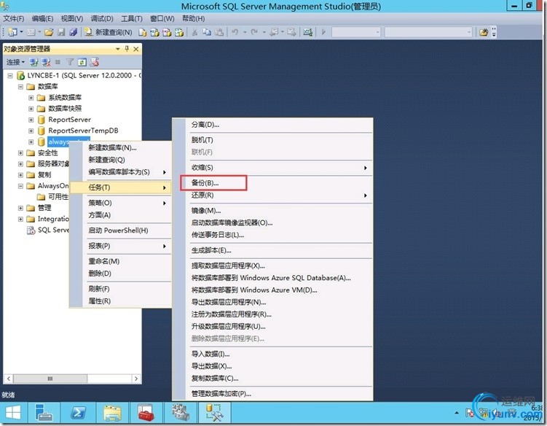Expand the ReportServerTempDB database node
The height and width of the screenshot is (426, 547).
tap(31, 131)
